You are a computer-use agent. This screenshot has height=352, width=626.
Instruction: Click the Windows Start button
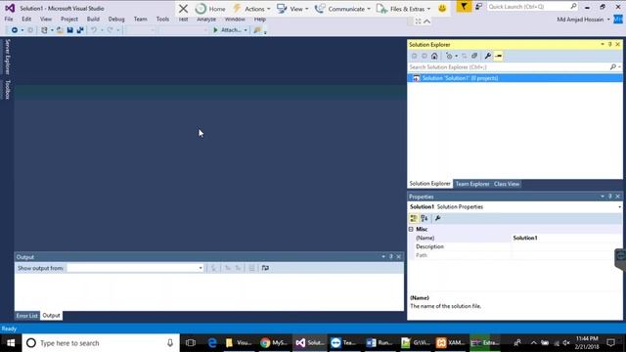tap(11, 343)
